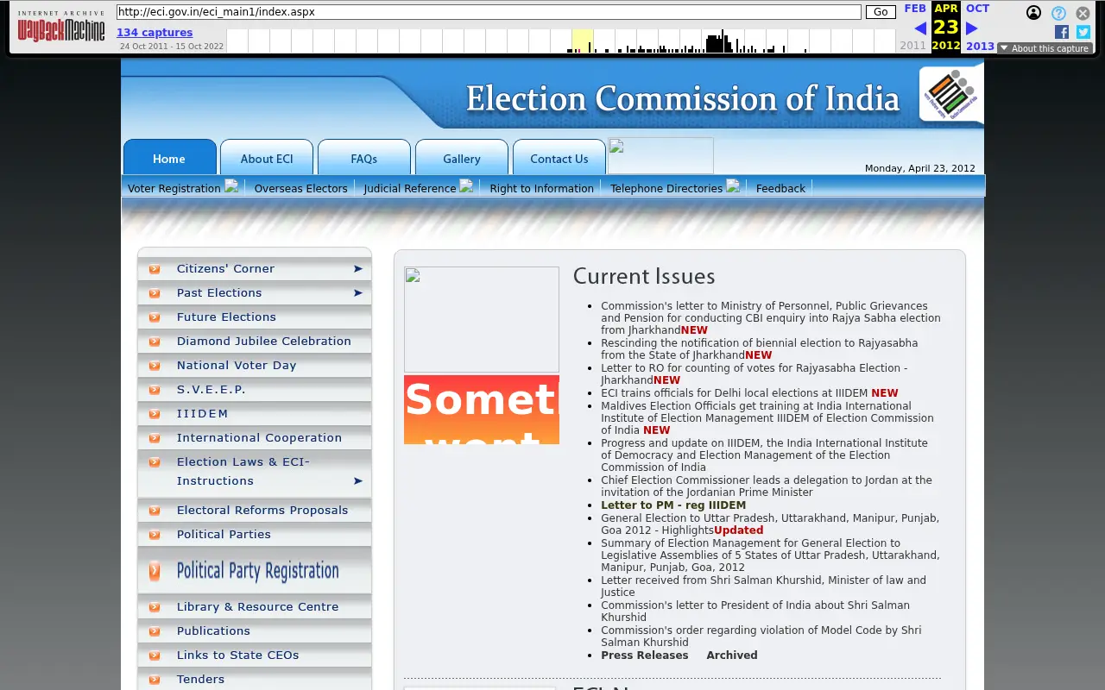The width and height of the screenshot is (1105, 690).
Task: Open the 134 captures link
Action: click(x=155, y=33)
